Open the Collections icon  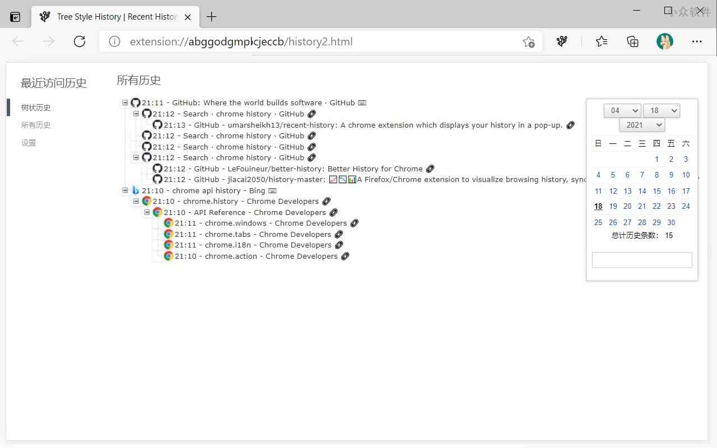632,41
